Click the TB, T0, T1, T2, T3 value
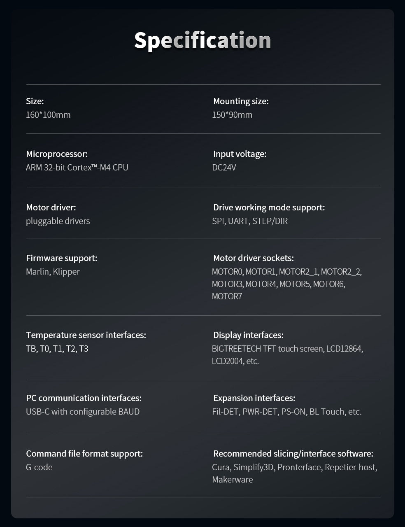 tap(57, 349)
